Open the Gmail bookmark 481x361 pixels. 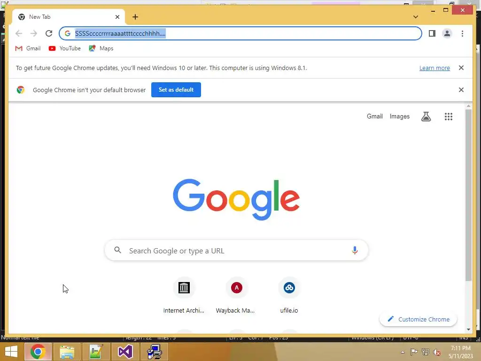28,48
